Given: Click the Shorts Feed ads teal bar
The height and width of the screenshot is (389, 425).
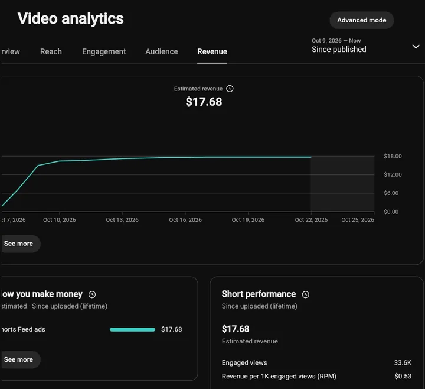Looking at the screenshot, I should [133, 329].
